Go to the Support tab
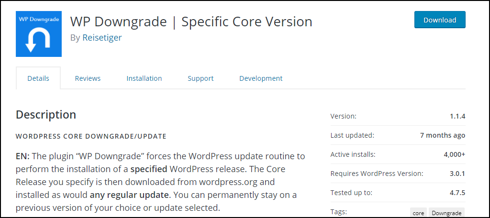The height and width of the screenshot is (218, 490). coord(200,78)
